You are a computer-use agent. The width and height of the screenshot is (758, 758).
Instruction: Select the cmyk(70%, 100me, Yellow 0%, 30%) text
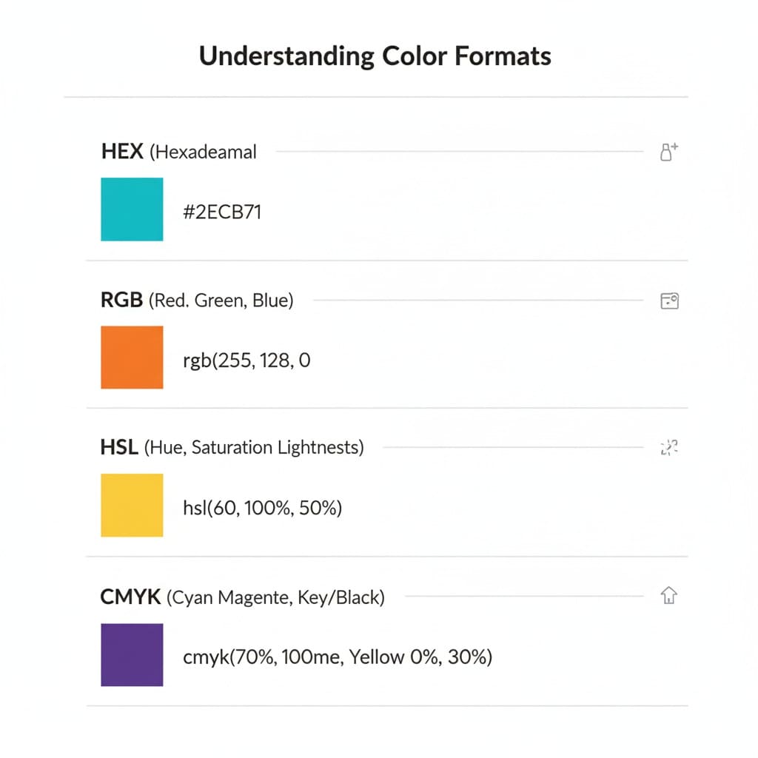337,657
